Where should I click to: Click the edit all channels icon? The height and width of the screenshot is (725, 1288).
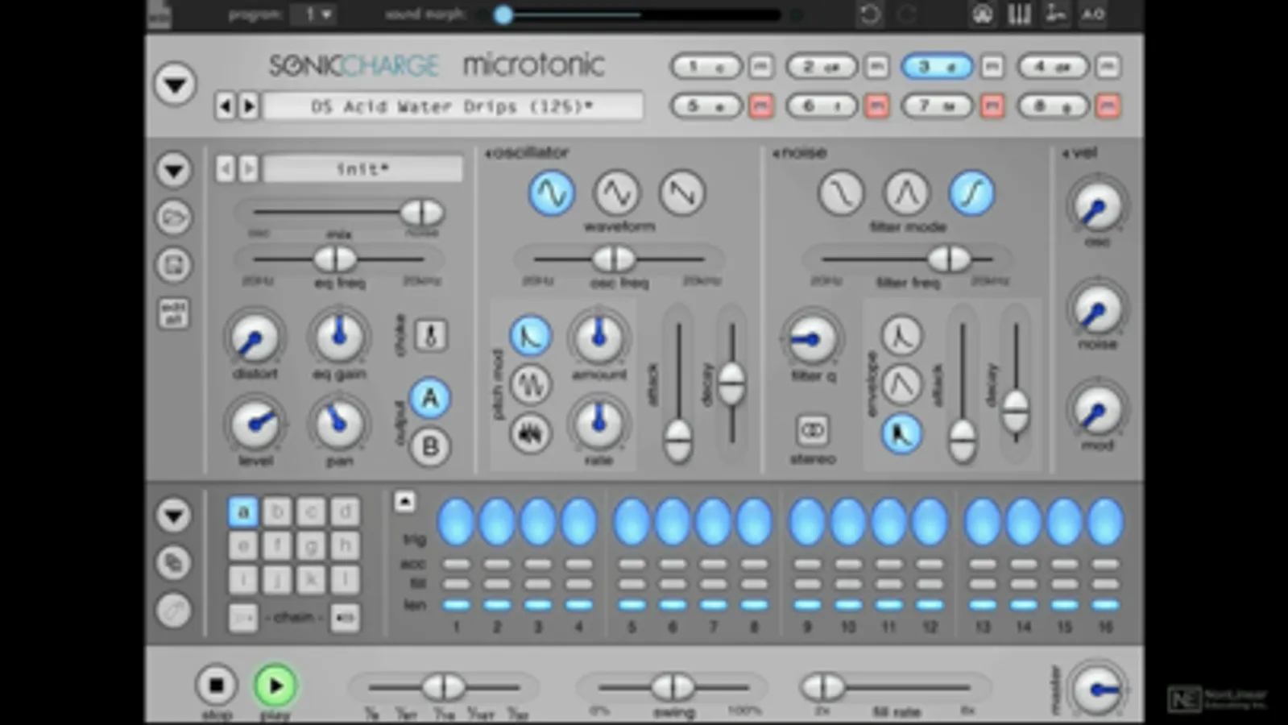coord(174,313)
